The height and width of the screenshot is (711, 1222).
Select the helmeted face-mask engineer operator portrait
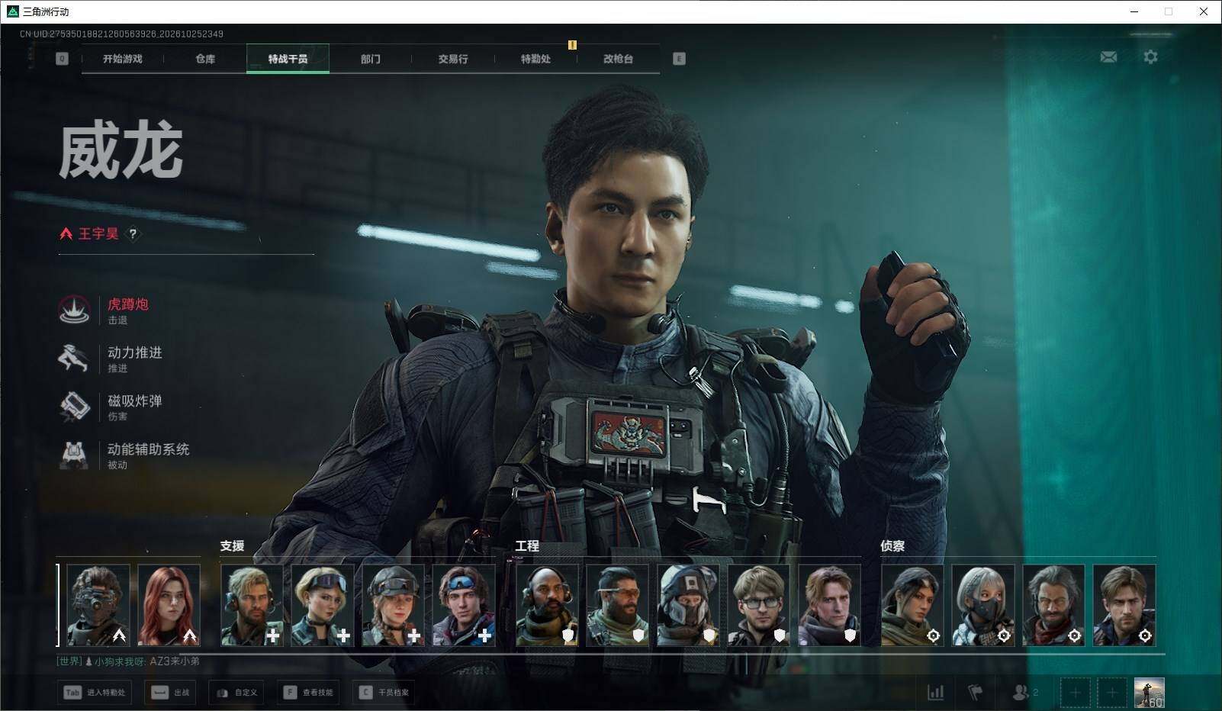click(x=688, y=606)
